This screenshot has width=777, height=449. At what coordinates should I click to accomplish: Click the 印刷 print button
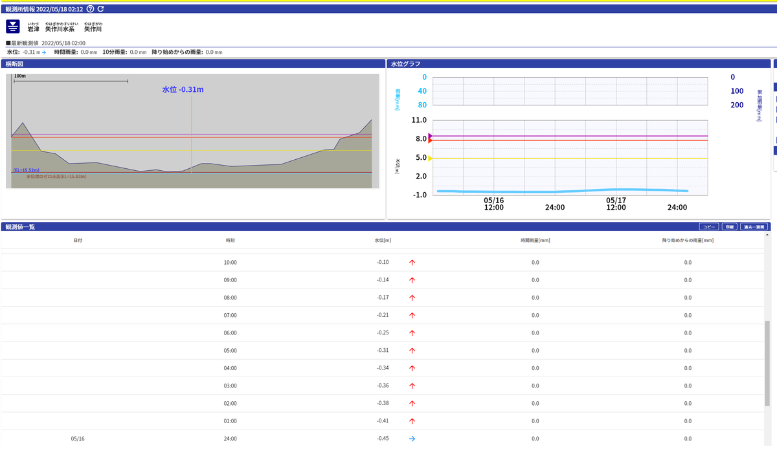(x=730, y=227)
